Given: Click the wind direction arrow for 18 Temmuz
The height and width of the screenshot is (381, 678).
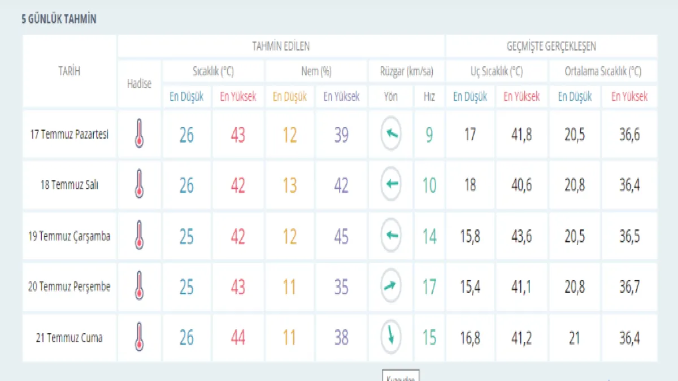Looking at the screenshot, I should coord(391,185).
